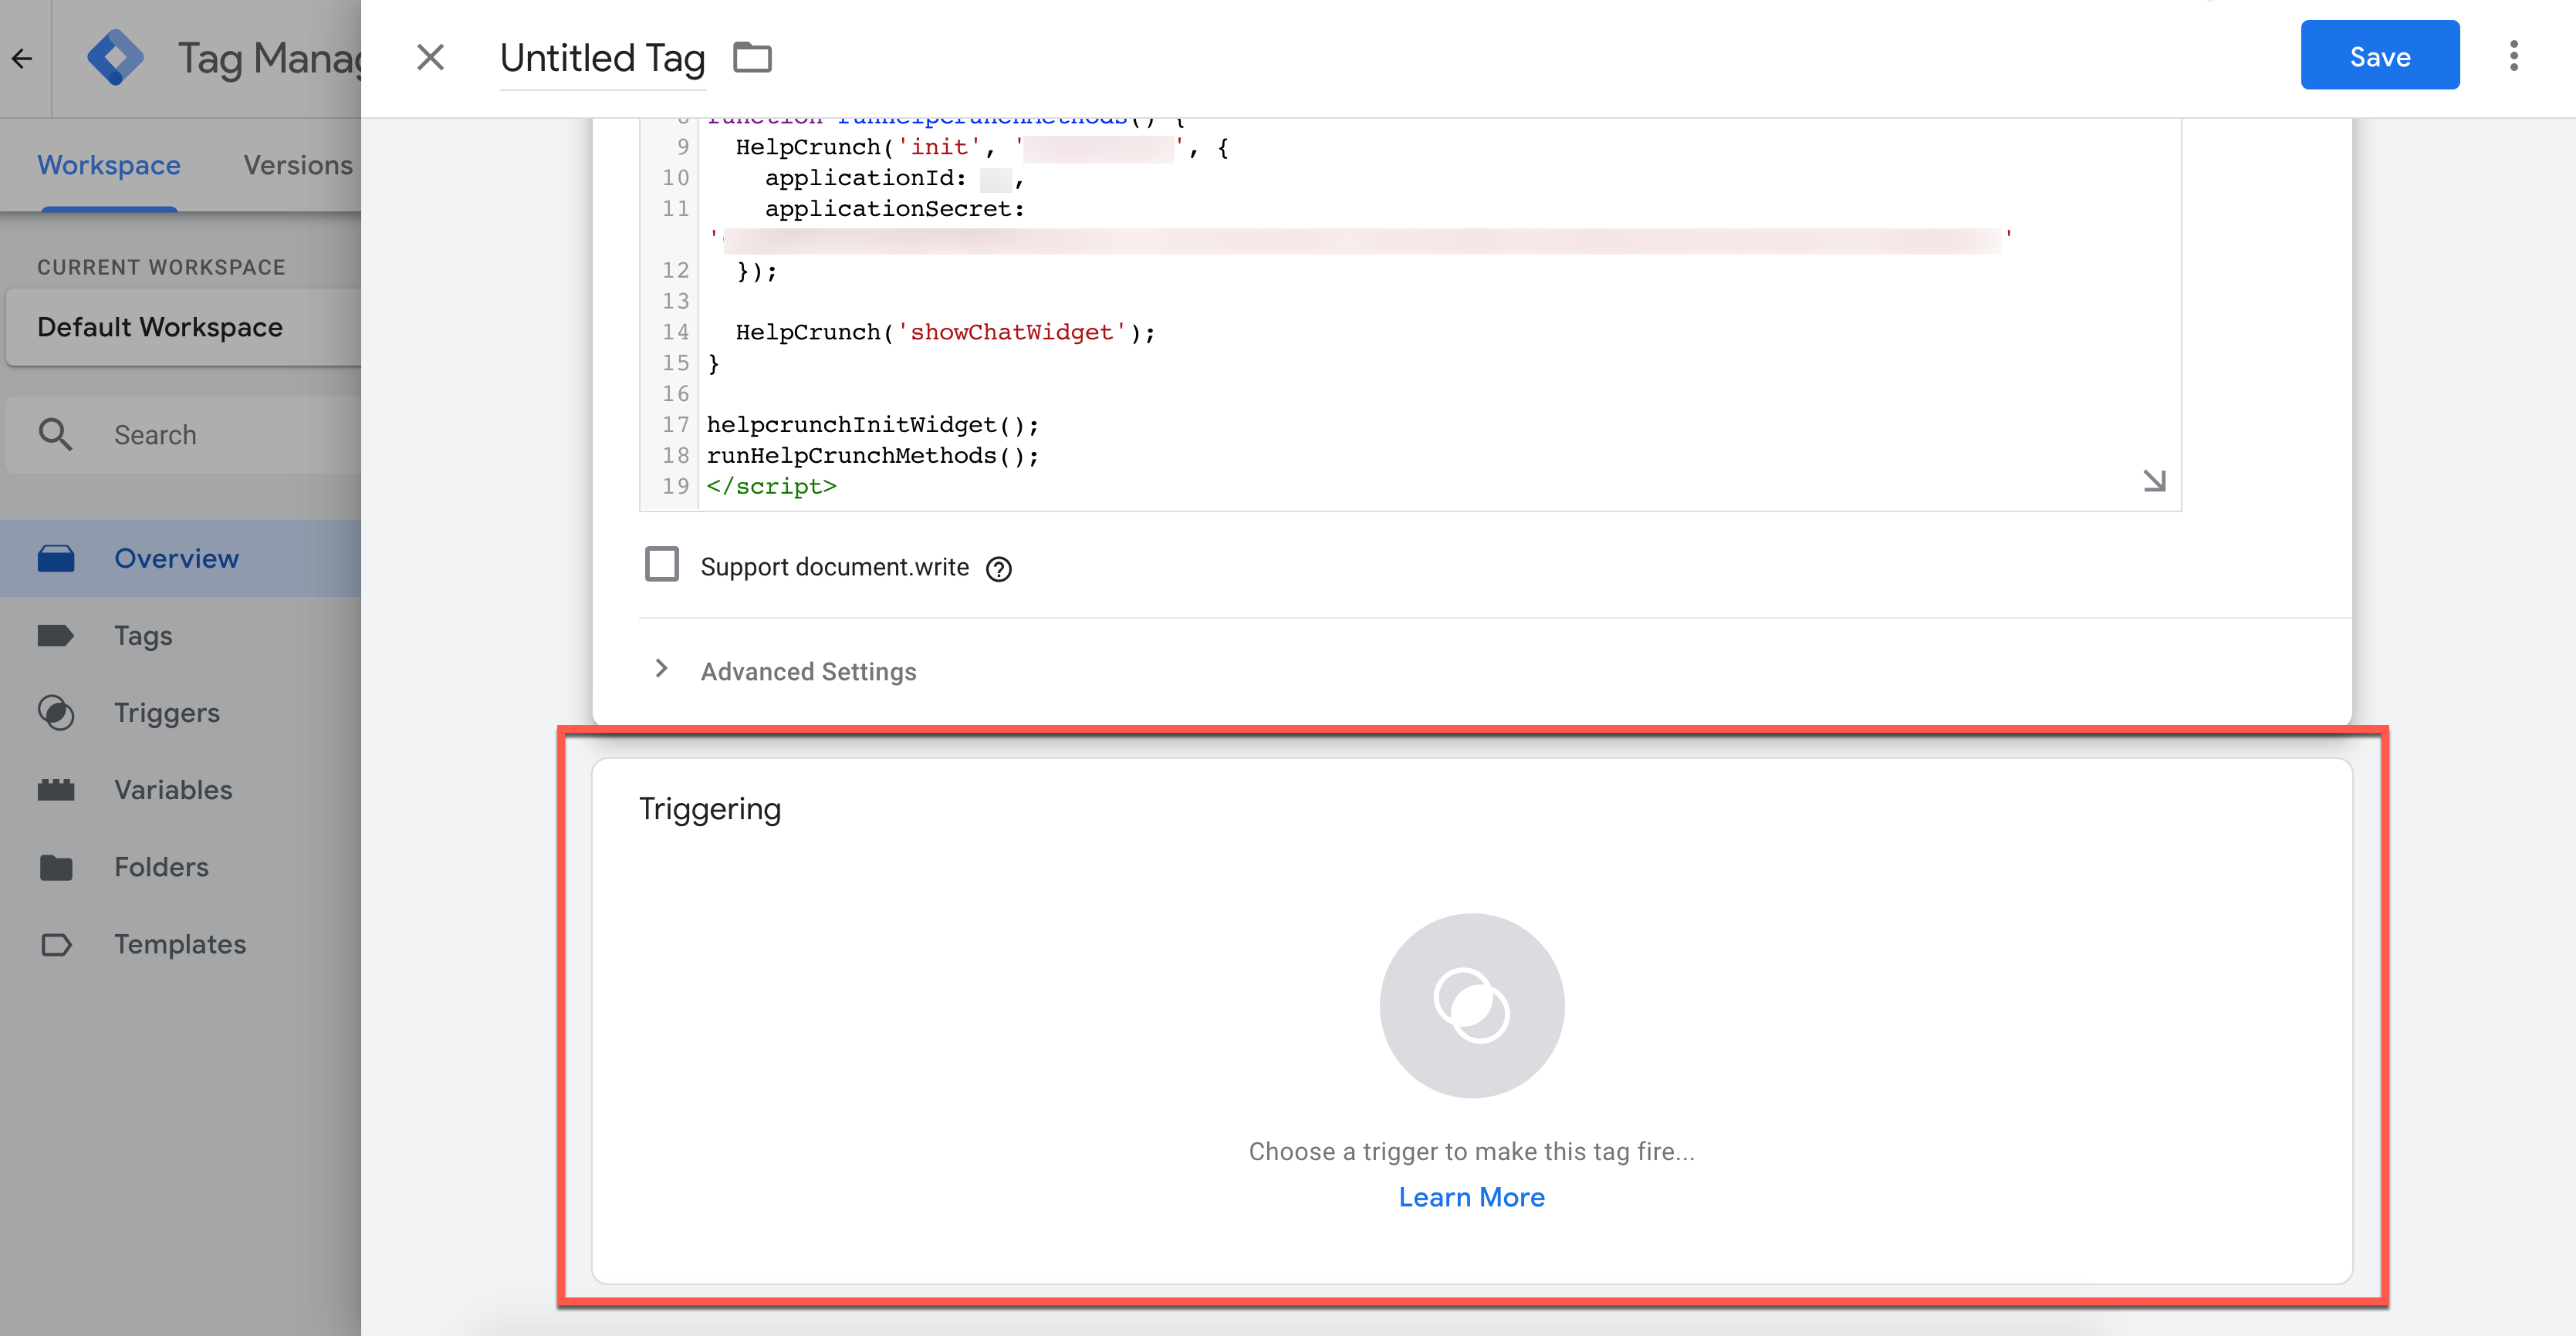
Task: Switch to the Workspace tab
Action: click(109, 165)
